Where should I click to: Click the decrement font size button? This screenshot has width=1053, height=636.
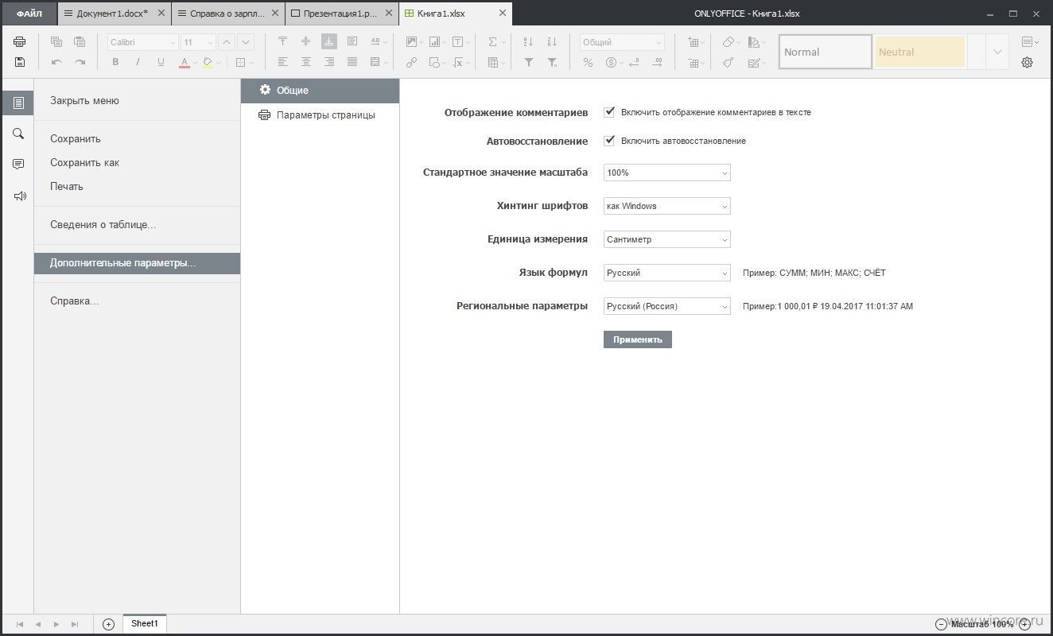246,42
